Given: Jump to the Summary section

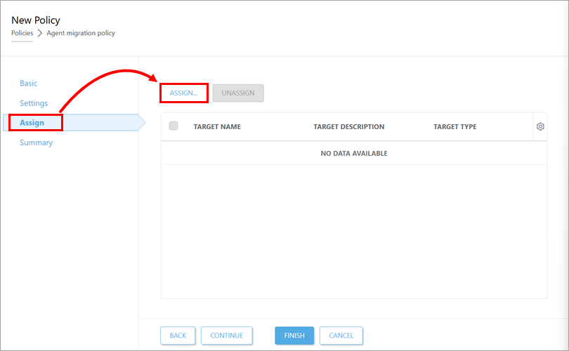Looking at the screenshot, I should pos(36,143).
